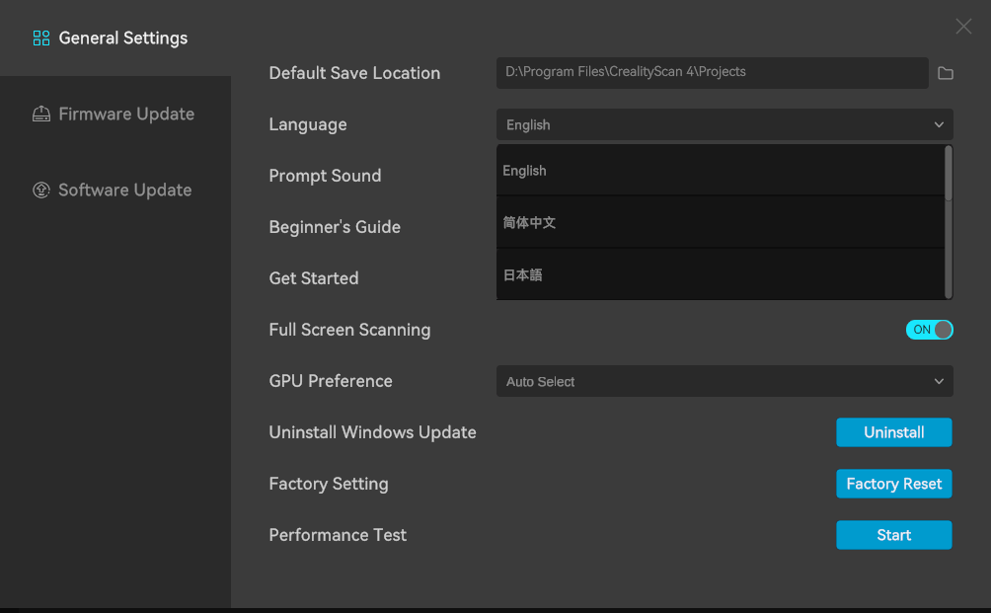
Task: Choose 简体中文 language option
Action: (x=721, y=222)
